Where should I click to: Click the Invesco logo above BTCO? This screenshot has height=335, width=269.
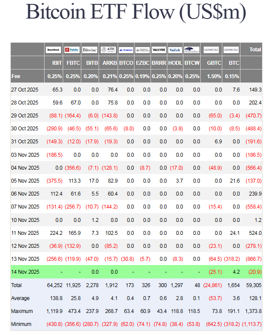(x=125, y=50)
